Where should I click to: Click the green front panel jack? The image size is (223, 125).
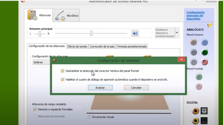(x=199, y=77)
